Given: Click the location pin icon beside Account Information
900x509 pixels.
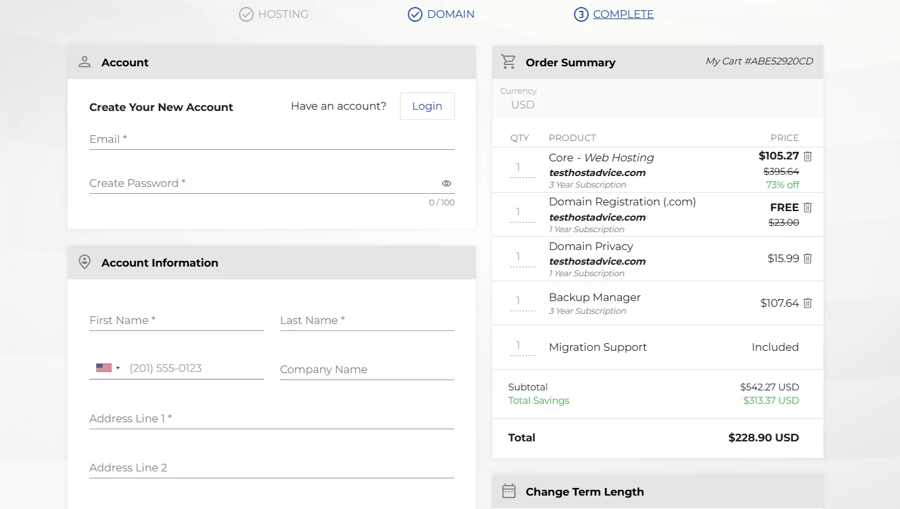Looking at the screenshot, I should 84,262.
